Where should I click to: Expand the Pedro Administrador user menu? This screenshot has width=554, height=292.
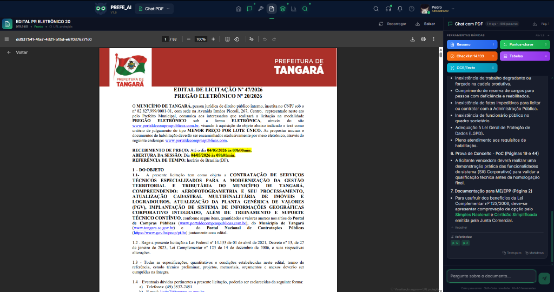(x=437, y=9)
